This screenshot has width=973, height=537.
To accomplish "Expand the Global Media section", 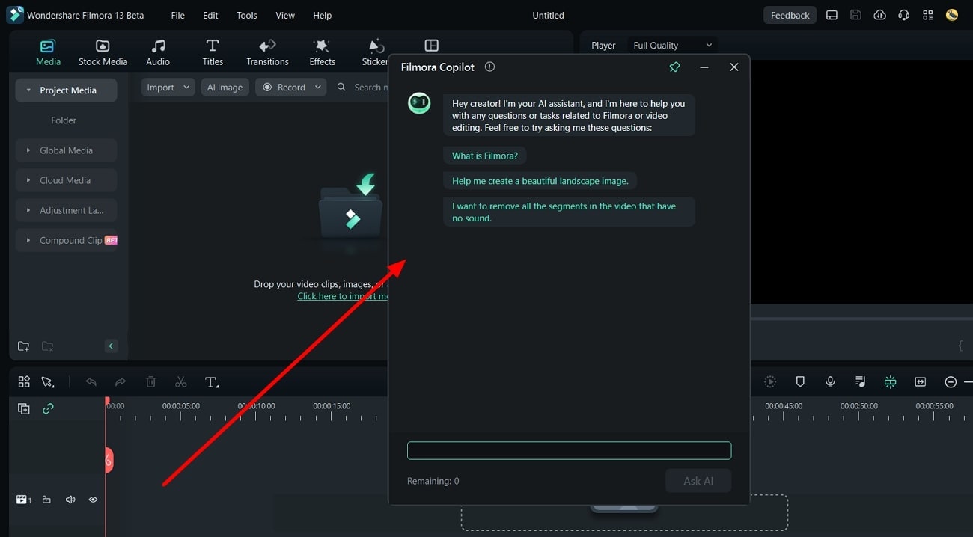I will coord(66,150).
